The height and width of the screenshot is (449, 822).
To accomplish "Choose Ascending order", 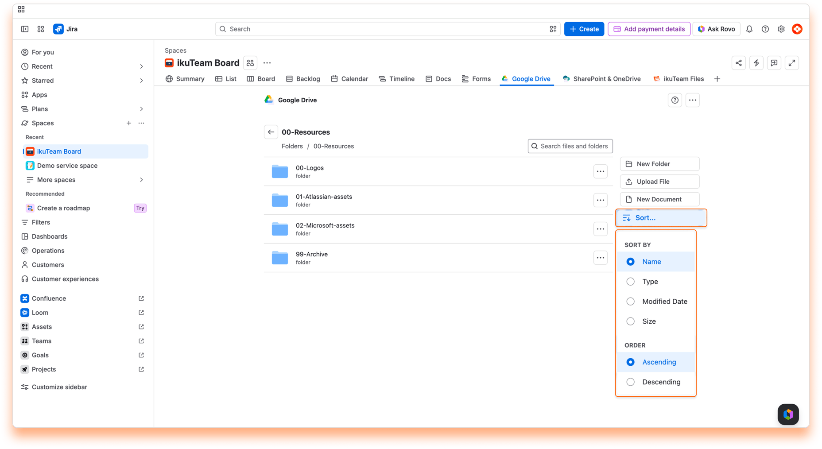I will tap(655, 362).
